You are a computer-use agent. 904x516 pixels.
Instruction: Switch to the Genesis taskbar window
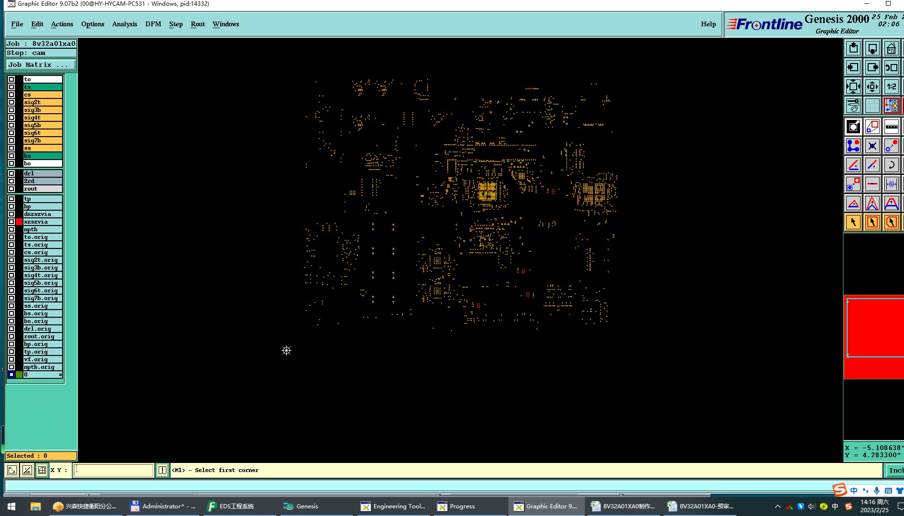316,506
